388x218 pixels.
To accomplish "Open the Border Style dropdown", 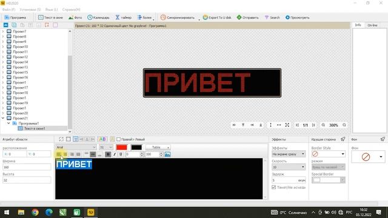I will click(x=328, y=154).
